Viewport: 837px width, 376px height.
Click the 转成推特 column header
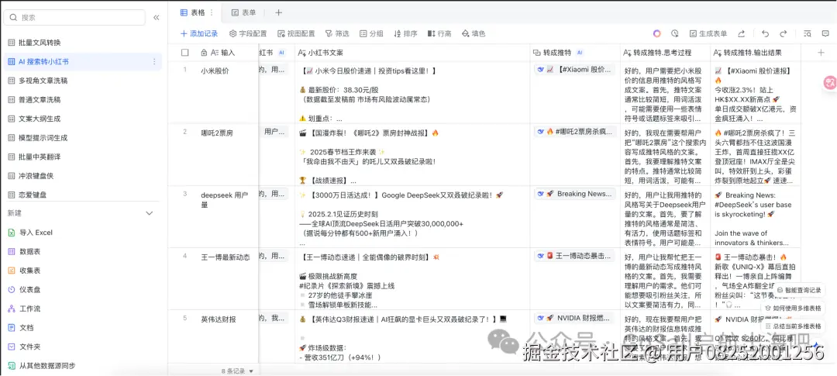click(x=574, y=53)
